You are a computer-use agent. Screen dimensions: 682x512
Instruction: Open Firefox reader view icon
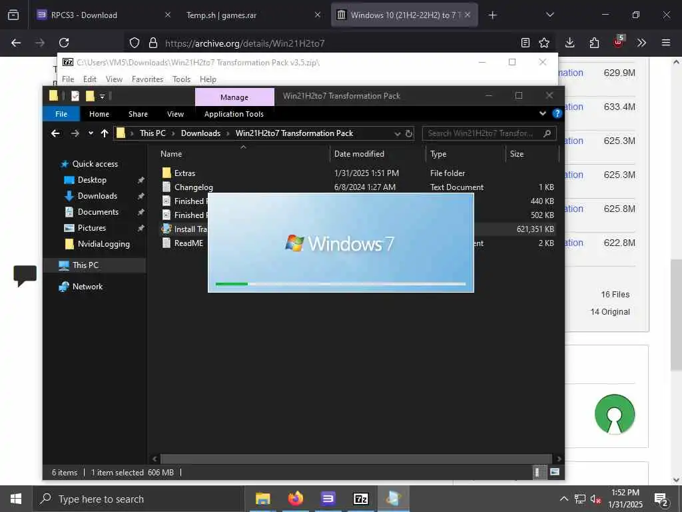[525, 43]
